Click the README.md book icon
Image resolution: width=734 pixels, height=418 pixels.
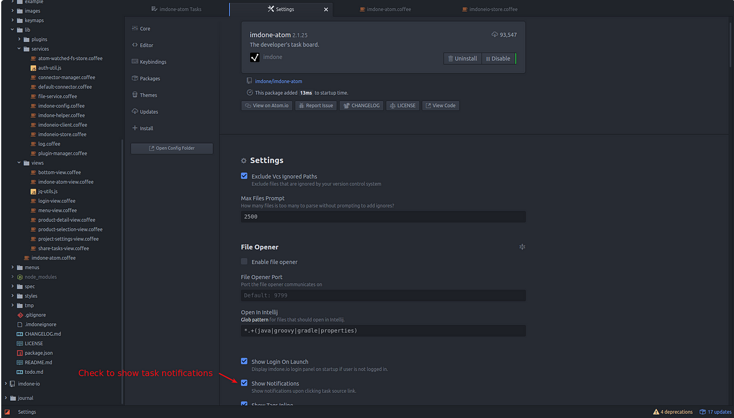(20, 362)
